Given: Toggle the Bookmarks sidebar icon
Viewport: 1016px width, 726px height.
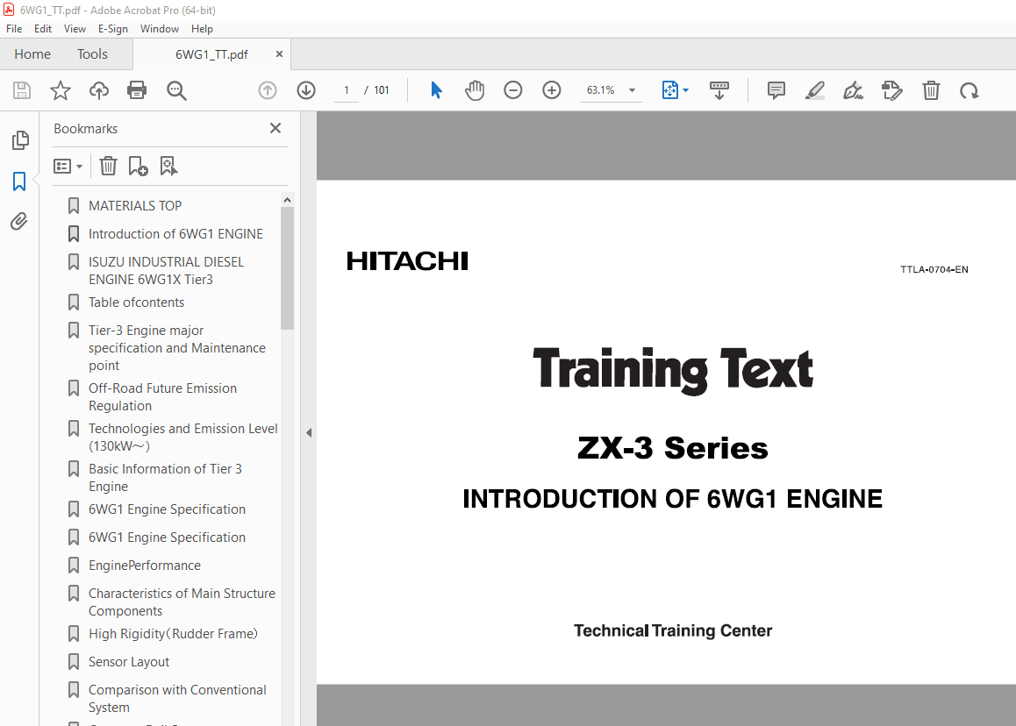Looking at the screenshot, I should (x=19, y=181).
